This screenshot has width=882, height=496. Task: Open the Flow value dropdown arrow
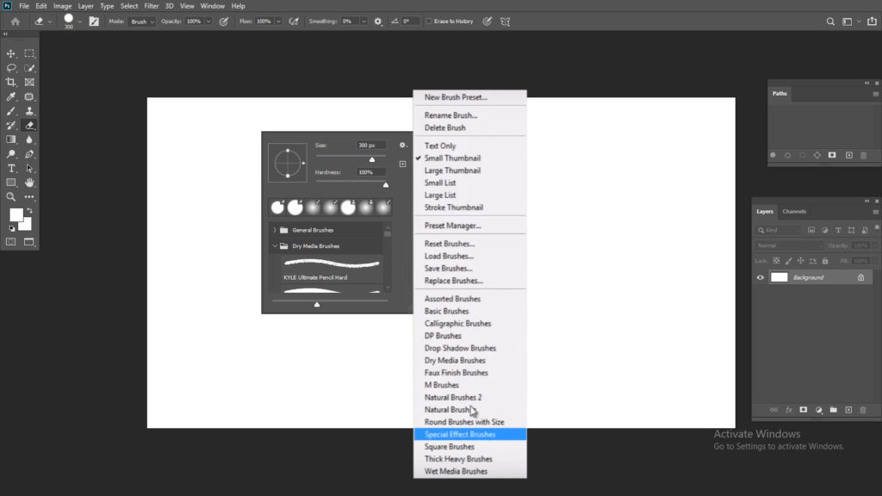point(278,22)
